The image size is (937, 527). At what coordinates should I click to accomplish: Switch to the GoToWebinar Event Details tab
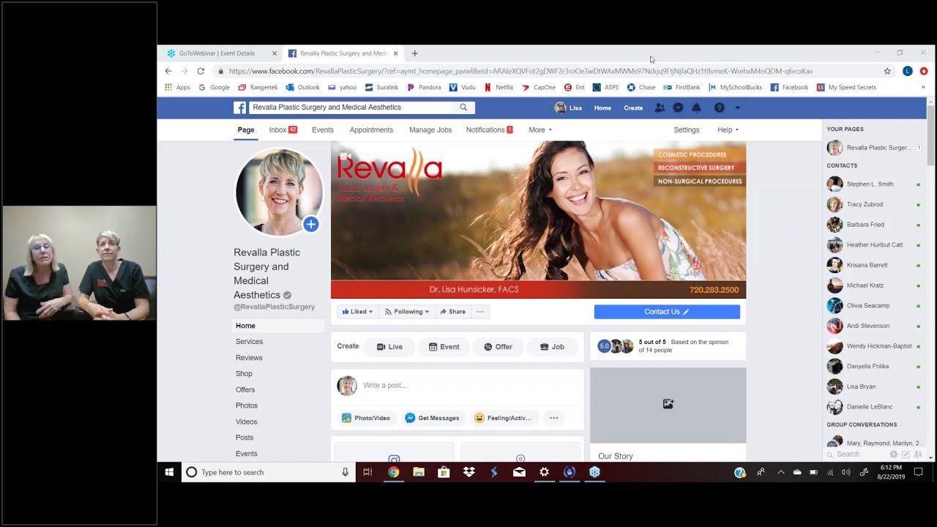[x=217, y=53]
